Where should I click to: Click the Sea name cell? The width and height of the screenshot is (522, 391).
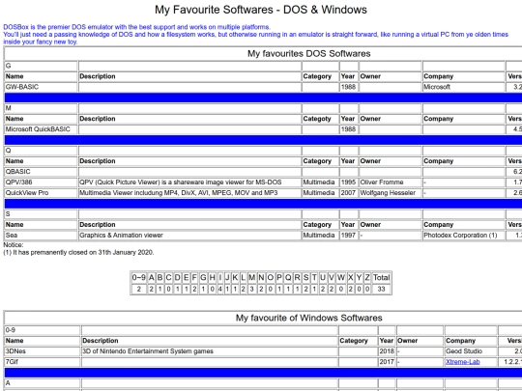pos(41,235)
